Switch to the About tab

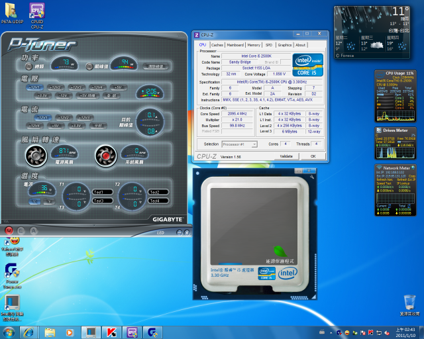[x=300, y=45]
